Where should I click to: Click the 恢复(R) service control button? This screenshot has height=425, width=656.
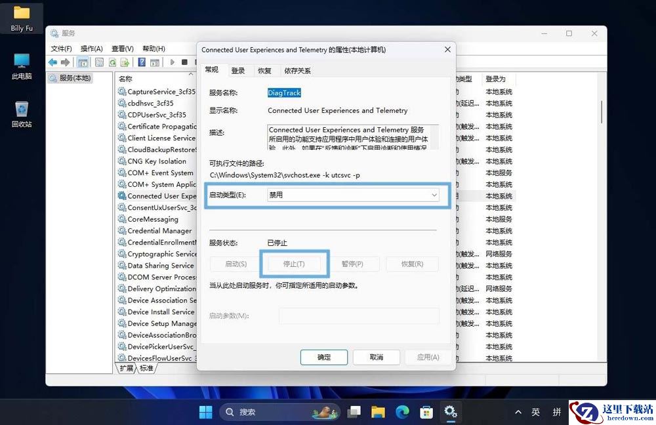tap(412, 264)
